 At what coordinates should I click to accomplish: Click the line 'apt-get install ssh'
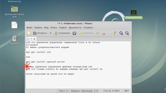click(x=38, y=52)
